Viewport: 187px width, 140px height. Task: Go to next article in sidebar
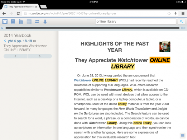(40, 56)
